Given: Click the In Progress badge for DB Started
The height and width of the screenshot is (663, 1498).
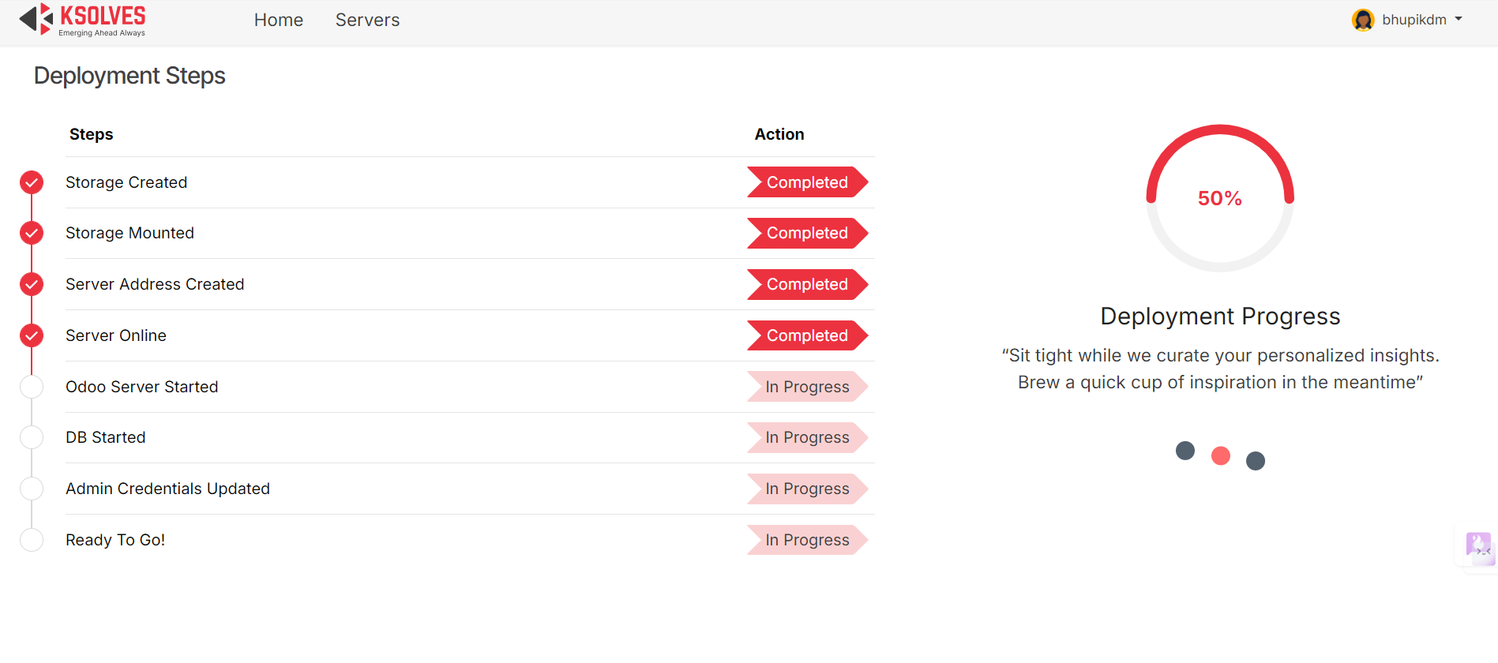Looking at the screenshot, I should click(x=807, y=437).
